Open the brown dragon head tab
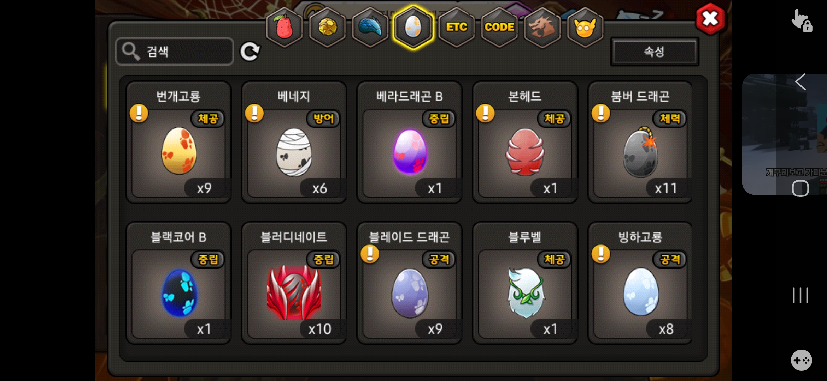The height and width of the screenshot is (381, 827). point(542,27)
